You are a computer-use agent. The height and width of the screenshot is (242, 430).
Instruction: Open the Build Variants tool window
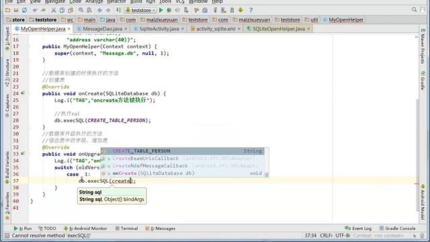coord(7,167)
